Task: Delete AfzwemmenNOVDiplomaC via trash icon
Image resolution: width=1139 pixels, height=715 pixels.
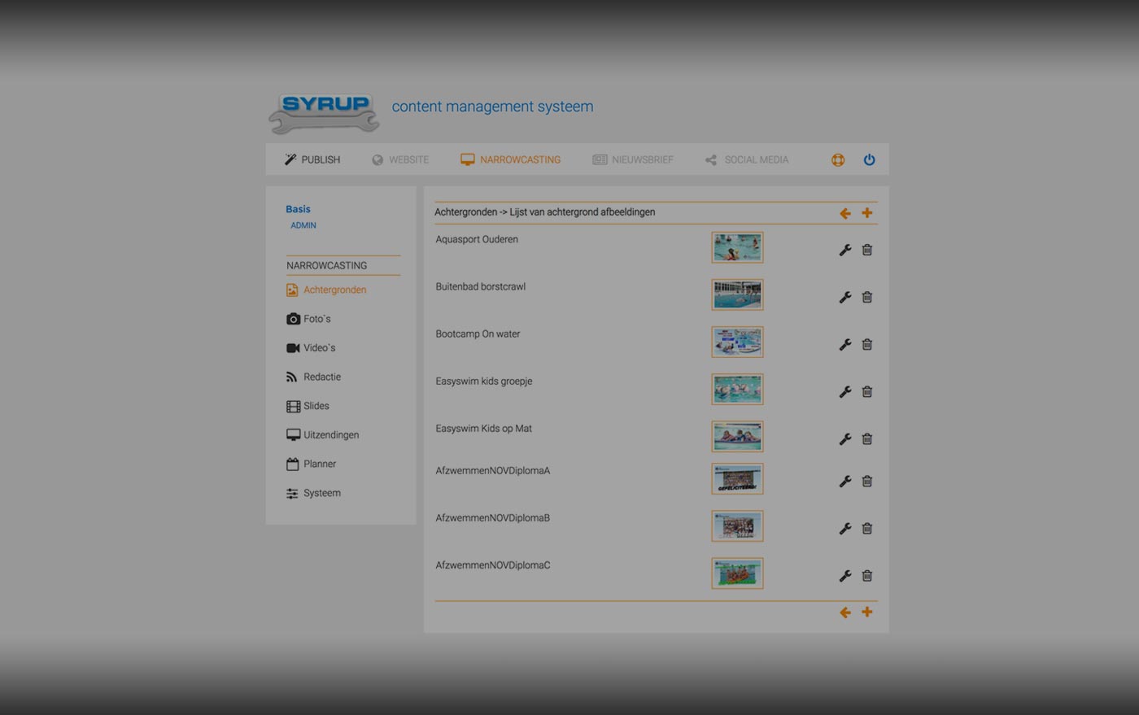Action: pos(867,576)
